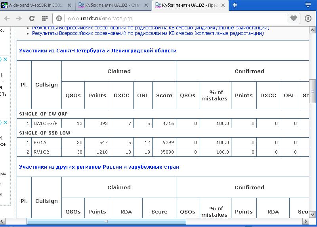
Task: Click claimed points 547
Action: pyautogui.click(x=103, y=142)
